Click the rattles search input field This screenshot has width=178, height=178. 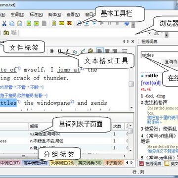[159, 55]
